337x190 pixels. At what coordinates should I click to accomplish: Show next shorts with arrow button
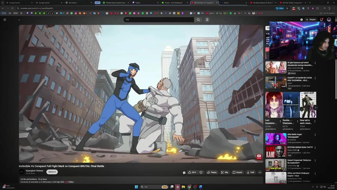(x=315, y=107)
